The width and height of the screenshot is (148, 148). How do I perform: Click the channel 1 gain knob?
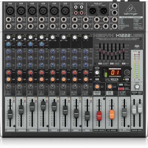pyautogui.click(x=8, y=37)
